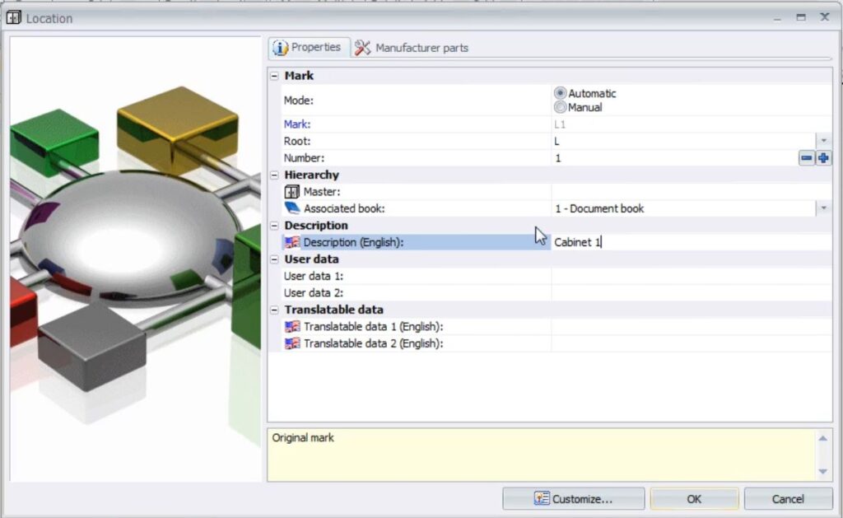843x518 pixels.
Task: Click the Location window icon in title bar
Action: click(13, 18)
